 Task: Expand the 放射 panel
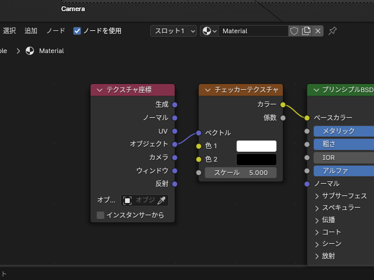point(317,256)
